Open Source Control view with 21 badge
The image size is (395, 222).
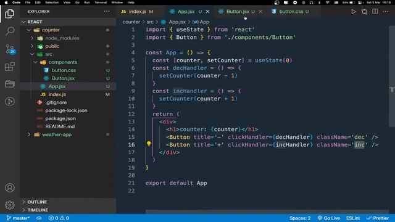(x=10, y=49)
